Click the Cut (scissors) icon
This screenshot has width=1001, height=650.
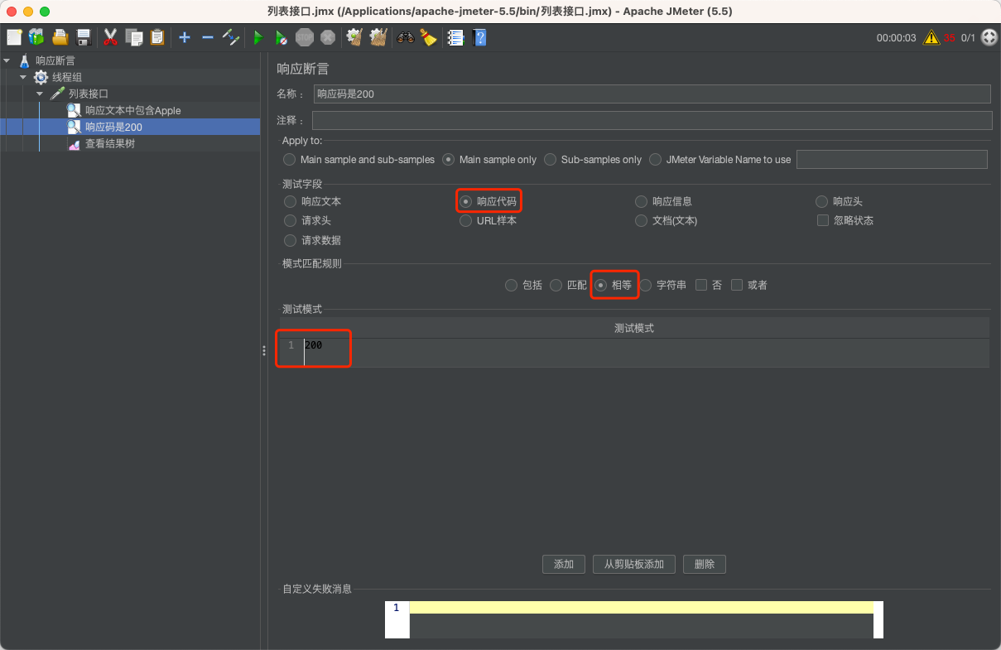click(110, 36)
